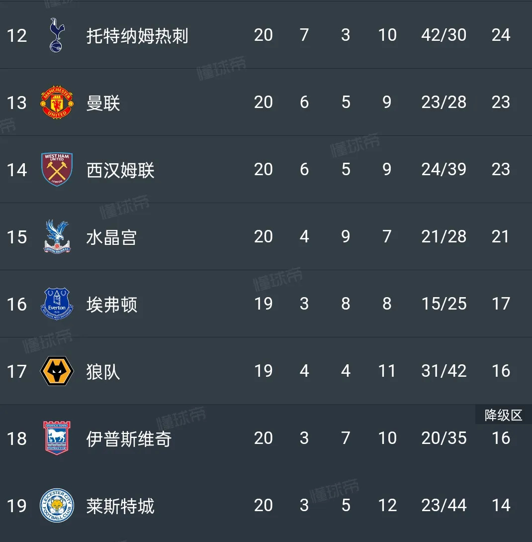The image size is (532, 542).
Task: Select the Crystal Palace eagle crest
Action: click(57, 237)
